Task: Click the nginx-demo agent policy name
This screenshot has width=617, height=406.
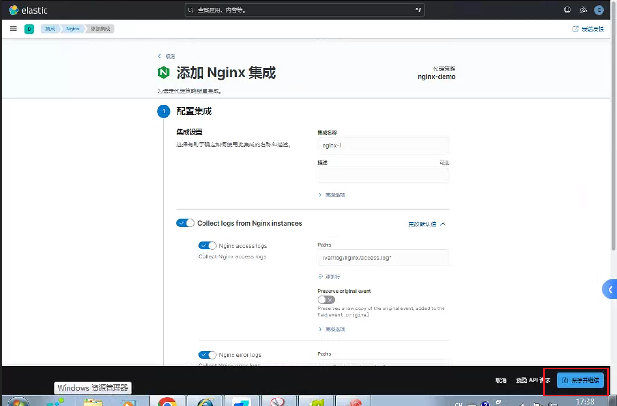Action: [436, 77]
